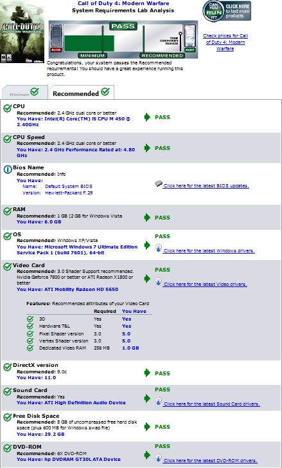Viewport: 282px width, 468px height.
Task: Click the green arrow in the CPU row
Action: [x=147, y=117]
